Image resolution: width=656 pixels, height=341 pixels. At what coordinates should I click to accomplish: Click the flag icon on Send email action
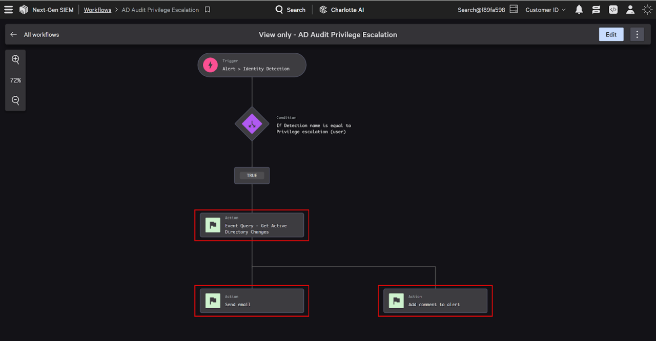(x=213, y=301)
